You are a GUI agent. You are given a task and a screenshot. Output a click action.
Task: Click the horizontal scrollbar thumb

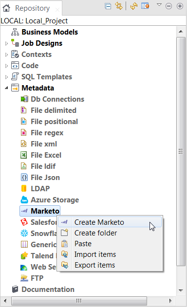pyautogui.click(x=79, y=301)
